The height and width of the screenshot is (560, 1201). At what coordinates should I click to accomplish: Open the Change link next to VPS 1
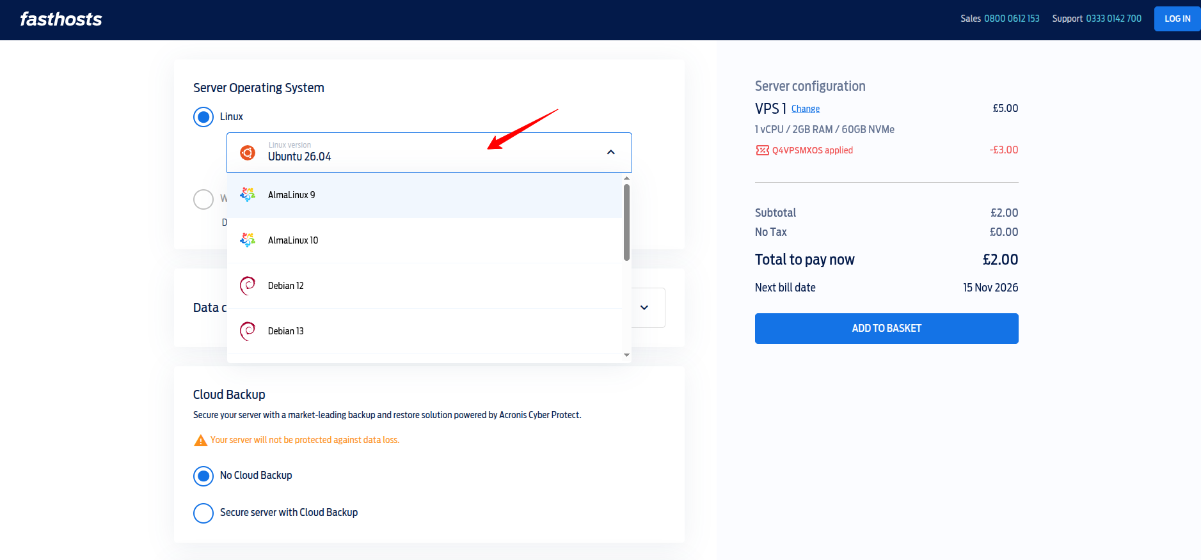[x=806, y=109]
